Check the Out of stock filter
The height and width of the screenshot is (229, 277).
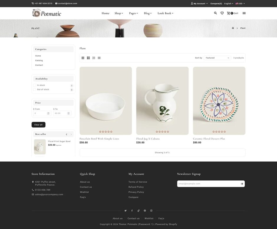pyautogui.click(x=34, y=89)
